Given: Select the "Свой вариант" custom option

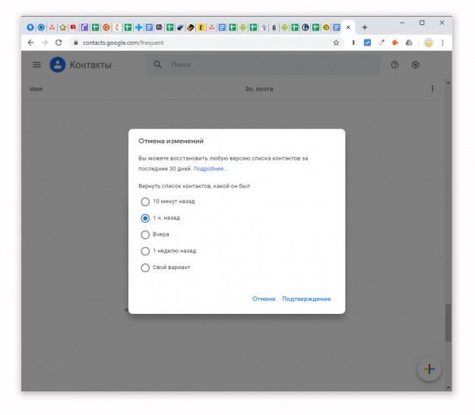Looking at the screenshot, I should pos(145,268).
